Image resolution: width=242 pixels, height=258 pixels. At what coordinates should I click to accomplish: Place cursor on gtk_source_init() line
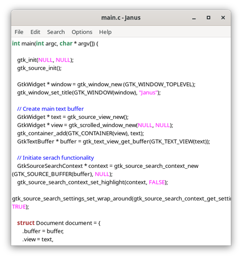coord(39,68)
